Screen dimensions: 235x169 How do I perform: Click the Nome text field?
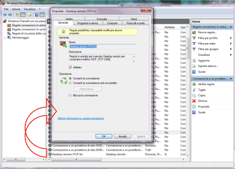(102, 46)
